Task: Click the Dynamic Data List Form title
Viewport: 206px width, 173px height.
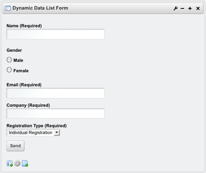Action: pos(40,8)
